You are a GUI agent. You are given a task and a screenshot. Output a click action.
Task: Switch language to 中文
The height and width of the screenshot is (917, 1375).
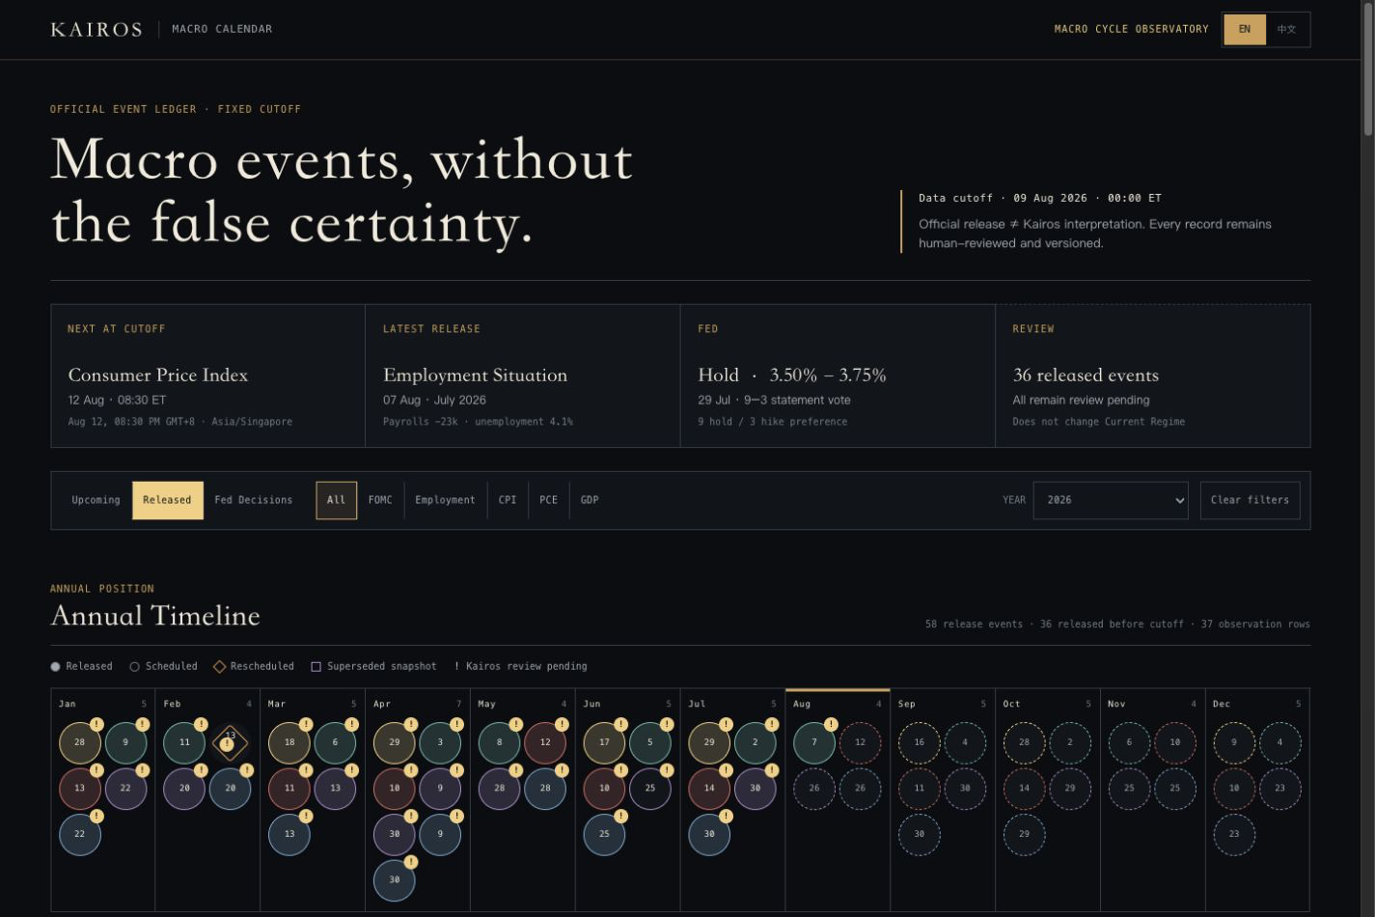point(1287,29)
